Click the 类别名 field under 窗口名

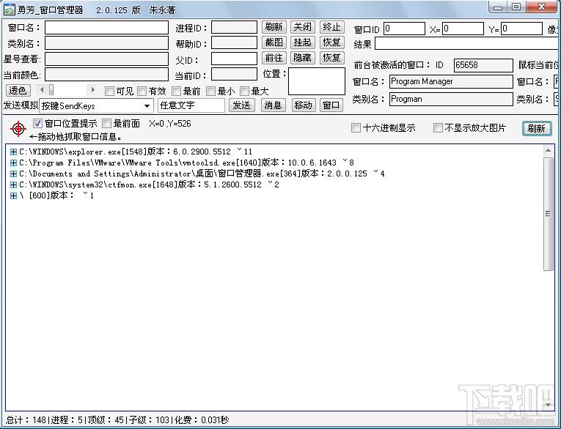[106, 43]
